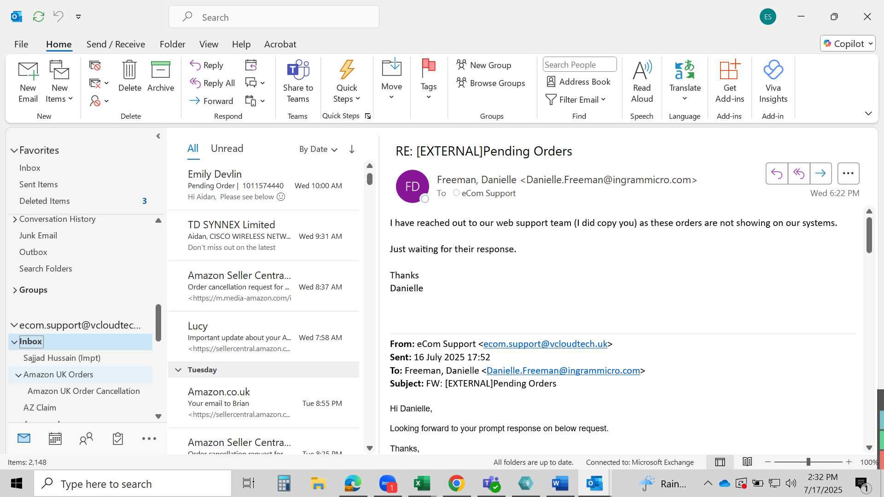Open Filter Email dropdown

pyautogui.click(x=576, y=100)
